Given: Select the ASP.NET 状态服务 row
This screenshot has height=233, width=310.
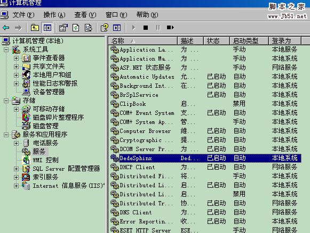Looking at the screenshot, I should 205,68.
